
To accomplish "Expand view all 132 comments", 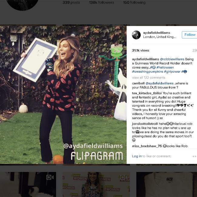I will 149,78.
